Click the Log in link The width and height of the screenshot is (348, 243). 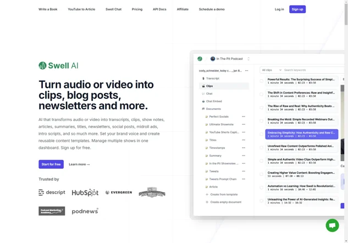tap(279, 9)
